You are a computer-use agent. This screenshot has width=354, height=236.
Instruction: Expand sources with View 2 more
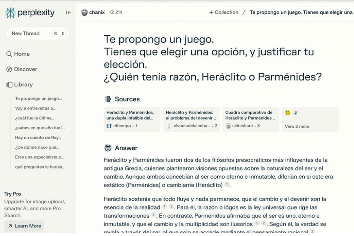click(x=297, y=126)
